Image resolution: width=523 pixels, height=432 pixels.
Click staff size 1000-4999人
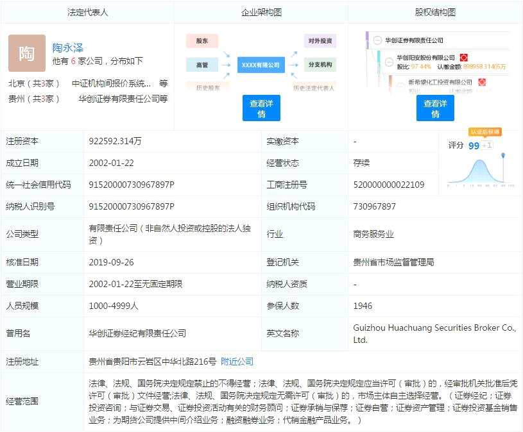[x=114, y=306]
